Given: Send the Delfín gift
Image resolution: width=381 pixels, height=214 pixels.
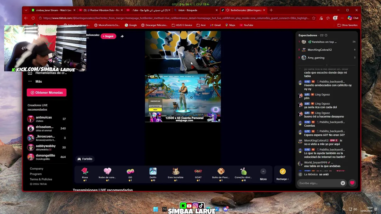Looking at the screenshot, I should (153, 174).
